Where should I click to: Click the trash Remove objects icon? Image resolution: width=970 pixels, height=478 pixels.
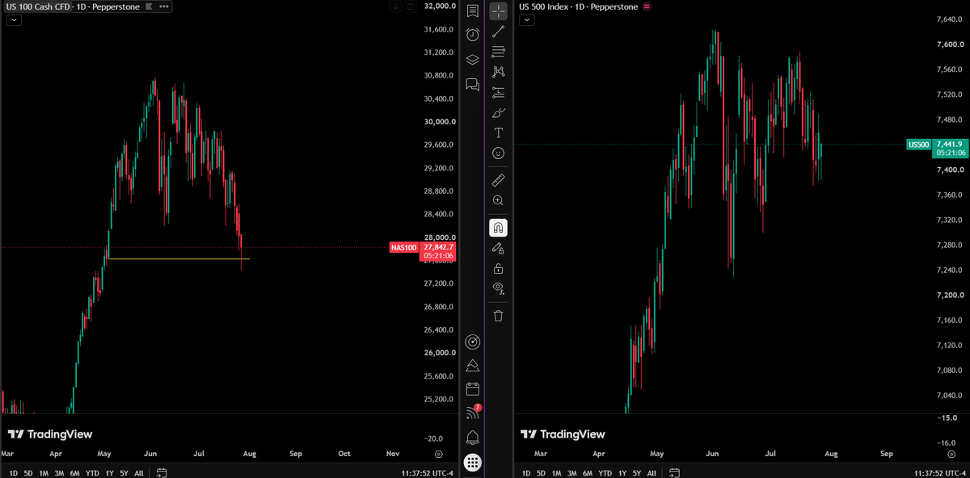pos(499,315)
